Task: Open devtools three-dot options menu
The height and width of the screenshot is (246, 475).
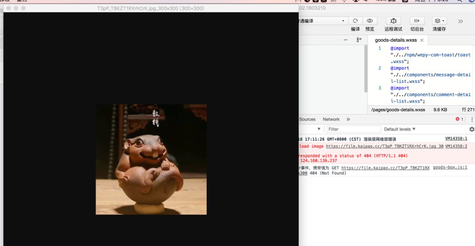Action: point(471,119)
